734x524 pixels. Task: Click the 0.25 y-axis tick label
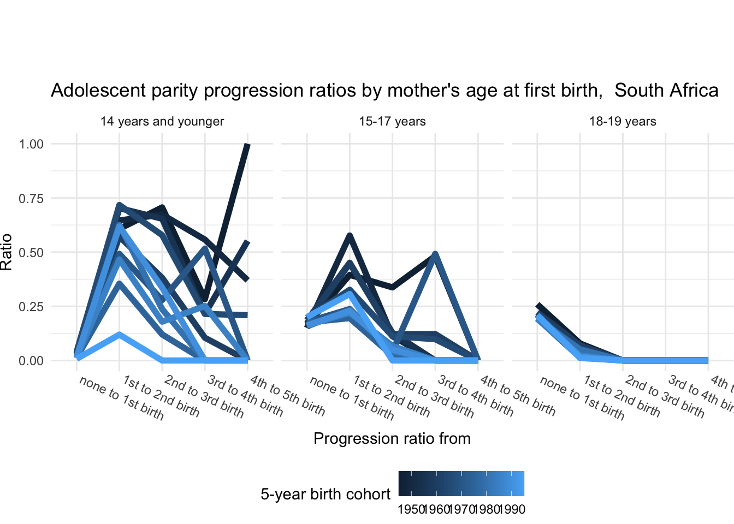(x=31, y=306)
